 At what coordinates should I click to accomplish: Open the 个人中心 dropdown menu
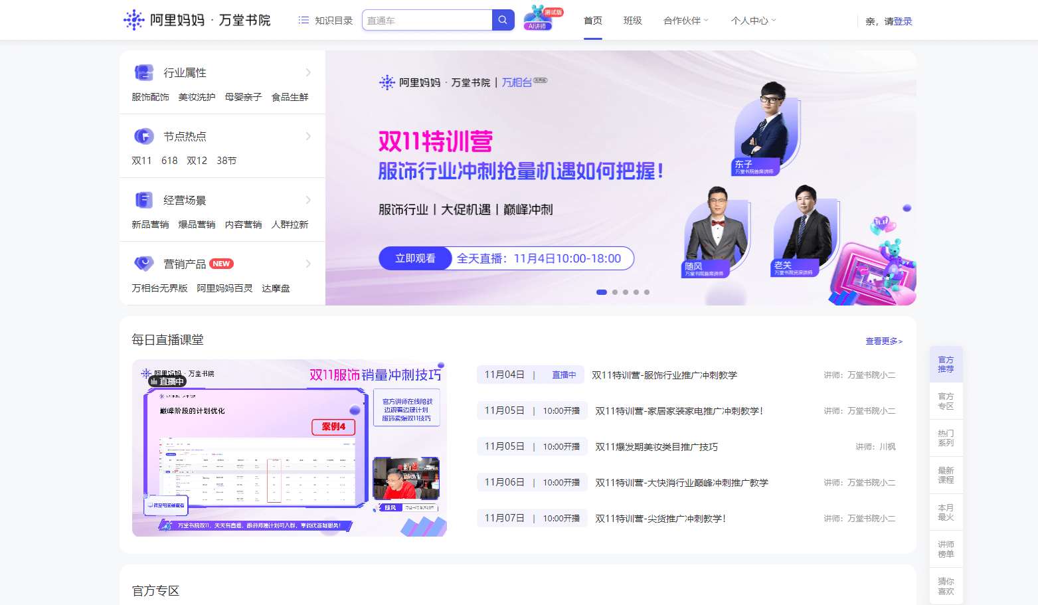[x=754, y=21]
